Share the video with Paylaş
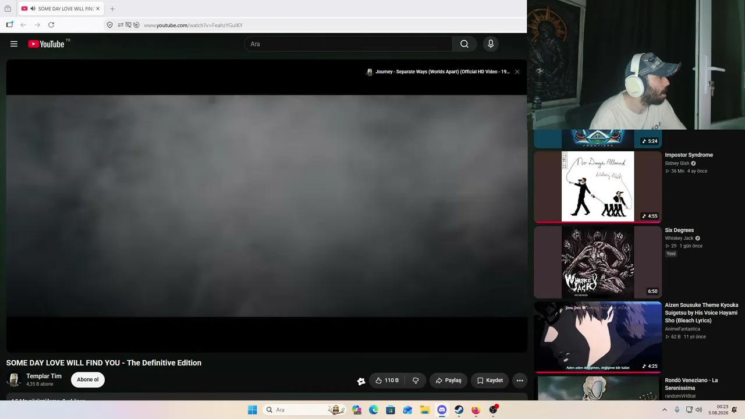The width and height of the screenshot is (745, 419). click(449, 381)
